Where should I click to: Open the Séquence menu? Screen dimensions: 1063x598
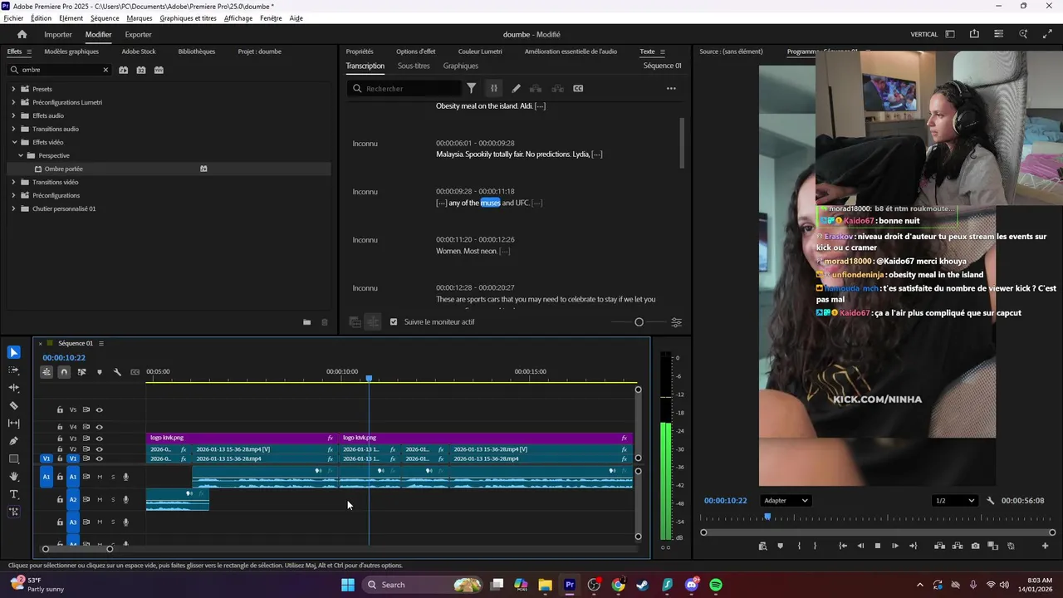[105, 18]
